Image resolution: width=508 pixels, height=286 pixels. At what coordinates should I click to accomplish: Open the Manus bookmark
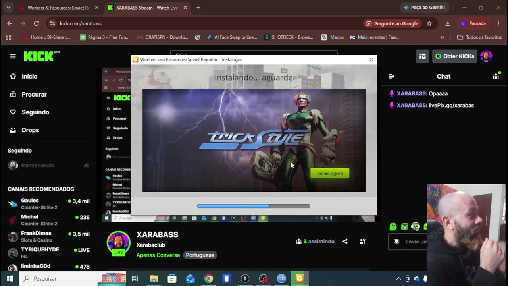point(333,37)
